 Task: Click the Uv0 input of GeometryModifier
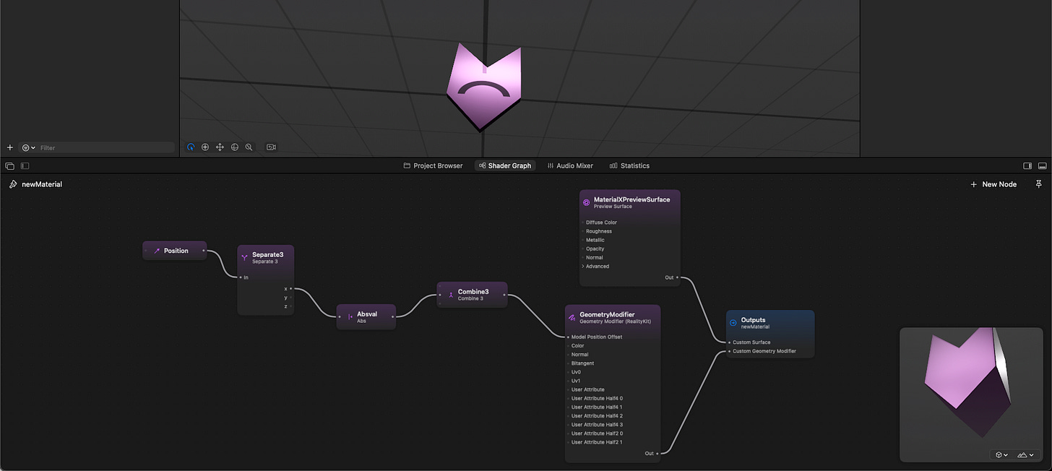click(575, 372)
